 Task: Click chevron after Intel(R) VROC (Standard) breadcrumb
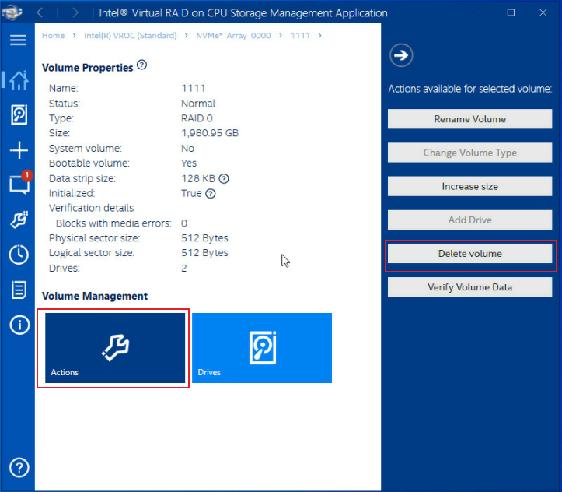coord(187,36)
